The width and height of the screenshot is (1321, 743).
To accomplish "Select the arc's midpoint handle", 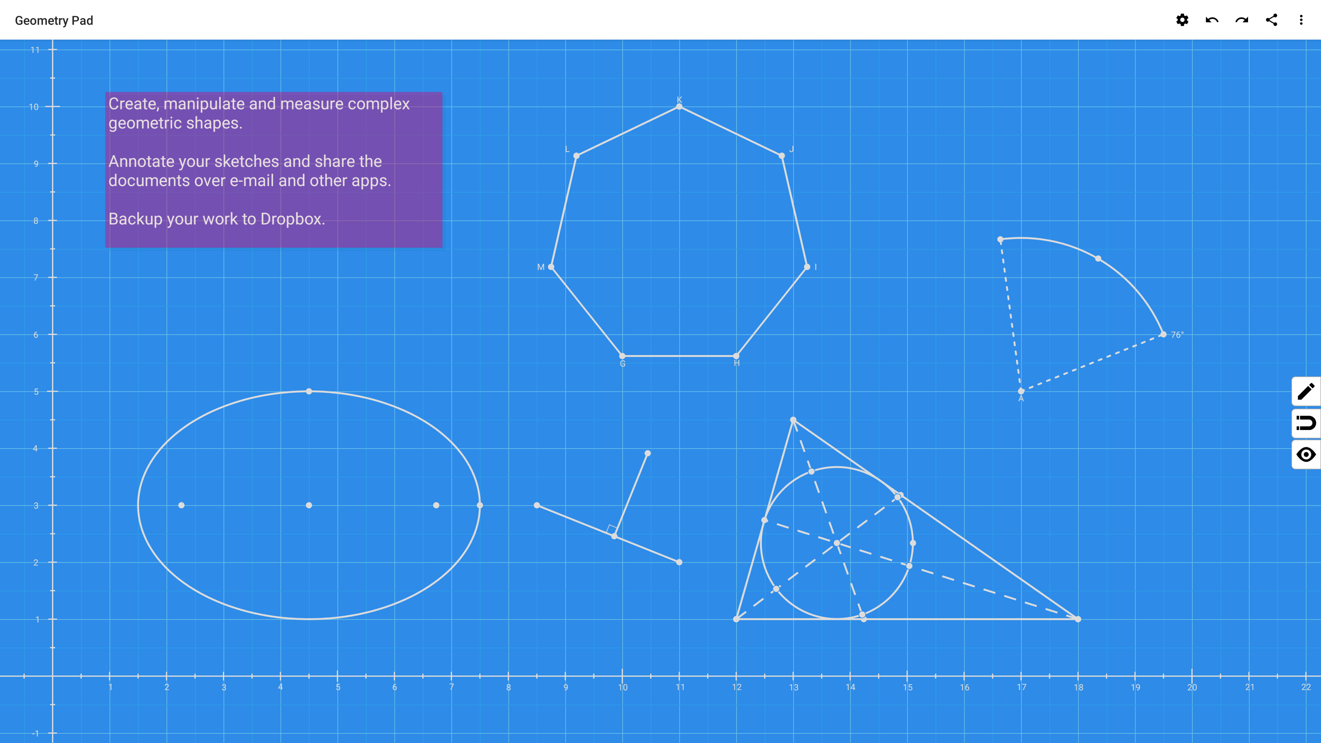I will coord(1098,258).
